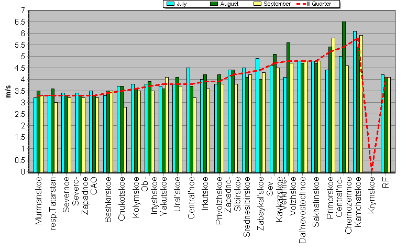The width and height of the screenshot is (407, 251).
Task: Click the "7" y-axis tick label
Action: click(22, 10)
